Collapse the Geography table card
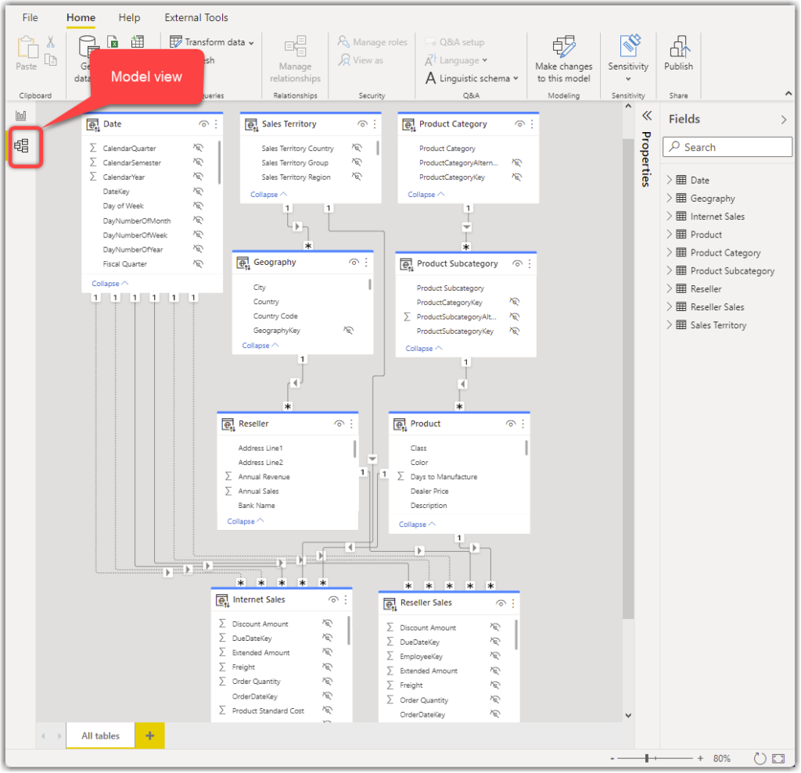The image size is (801, 773). (260, 345)
